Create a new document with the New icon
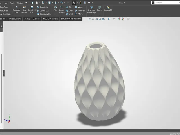Image resolution: width=180 pixels, height=135 pixels. coord(37,3)
